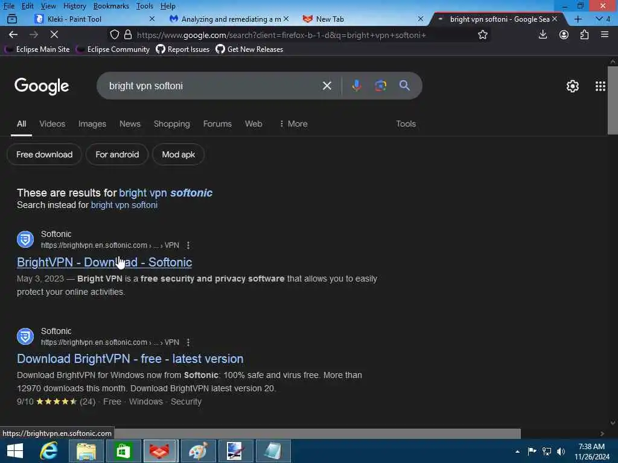Select the Shopping search filter
The width and height of the screenshot is (618, 463).
point(171,124)
